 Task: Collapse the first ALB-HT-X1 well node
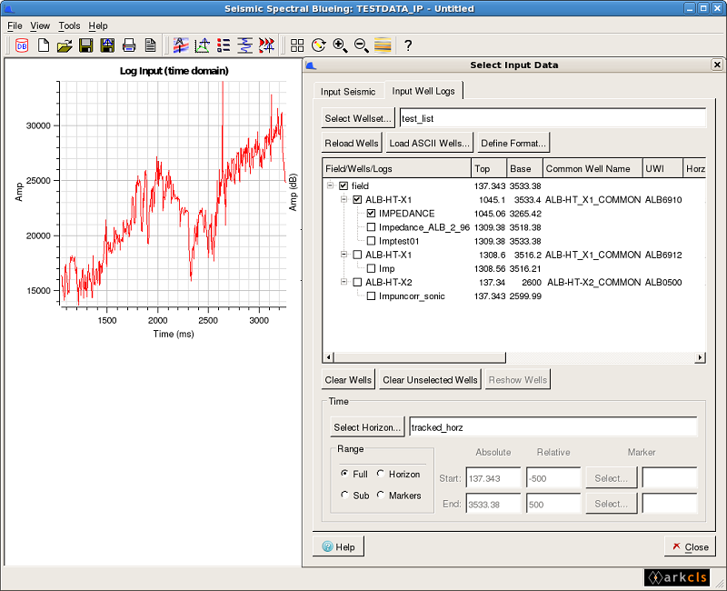(x=344, y=199)
